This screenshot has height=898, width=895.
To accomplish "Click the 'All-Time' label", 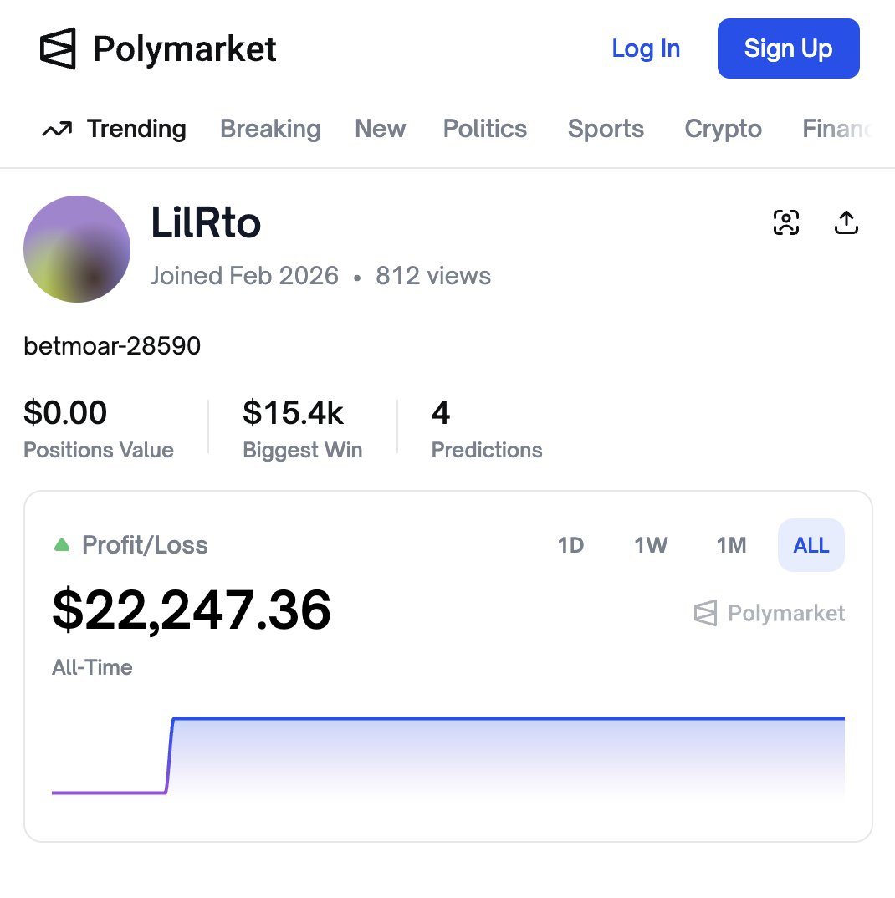I will point(92,667).
